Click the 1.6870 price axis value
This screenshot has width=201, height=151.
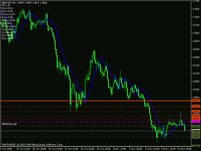click(196, 41)
